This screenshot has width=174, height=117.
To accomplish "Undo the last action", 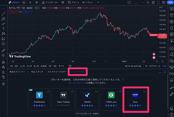I will tap(98, 3).
